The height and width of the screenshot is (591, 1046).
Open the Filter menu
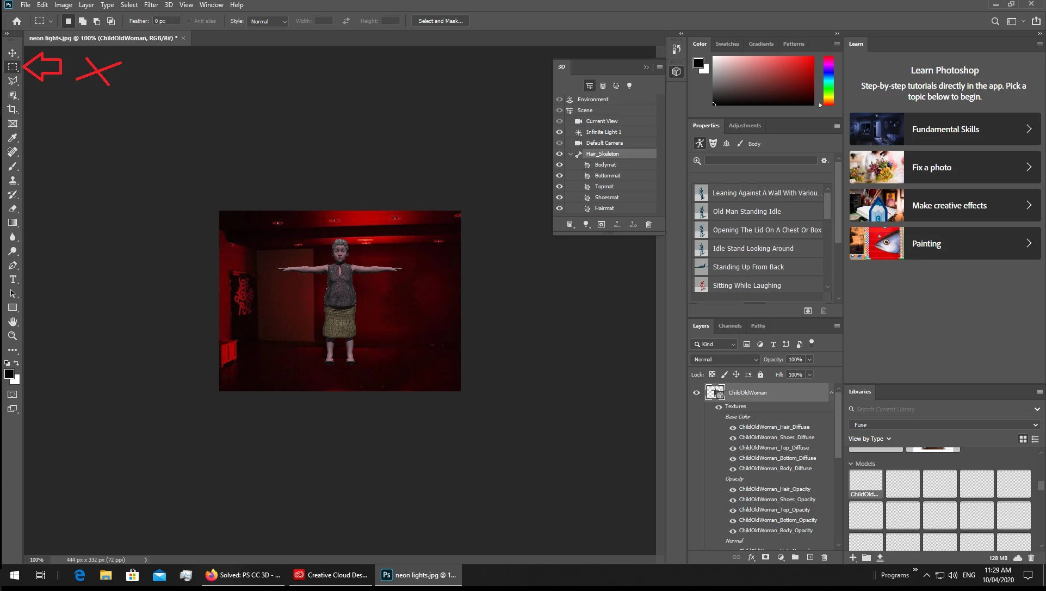coord(151,5)
